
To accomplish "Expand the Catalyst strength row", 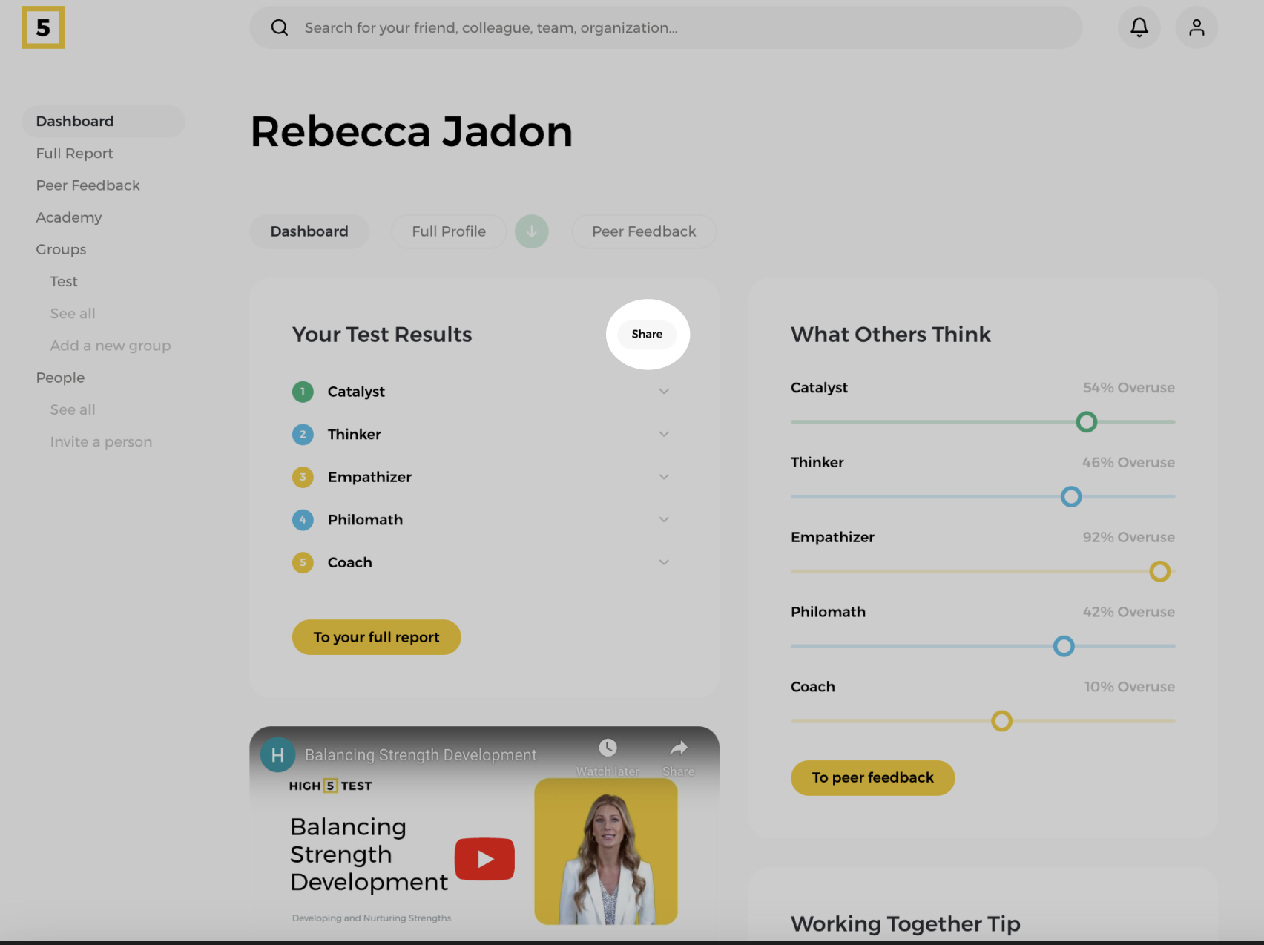I will click(x=664, y=392).
